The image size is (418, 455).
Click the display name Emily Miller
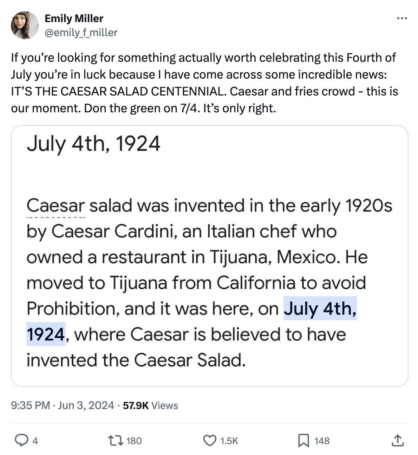[x=74, y=18]
